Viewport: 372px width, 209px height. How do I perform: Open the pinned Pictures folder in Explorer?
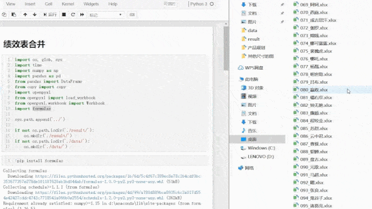pos(252,22)
